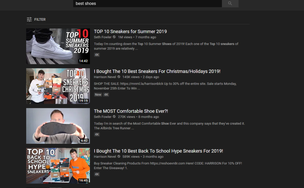Image resolution: width=304 pixels, height=188 pixels.
Task: Open the FILTER options using the filter icon
Action: pyautogui.click(x=29, y=19)
